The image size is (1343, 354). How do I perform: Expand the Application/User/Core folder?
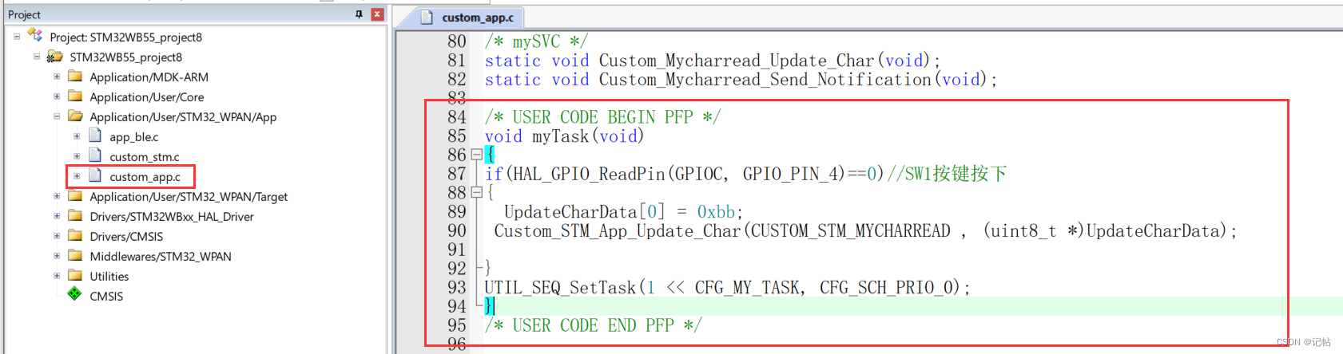(57, 96)
